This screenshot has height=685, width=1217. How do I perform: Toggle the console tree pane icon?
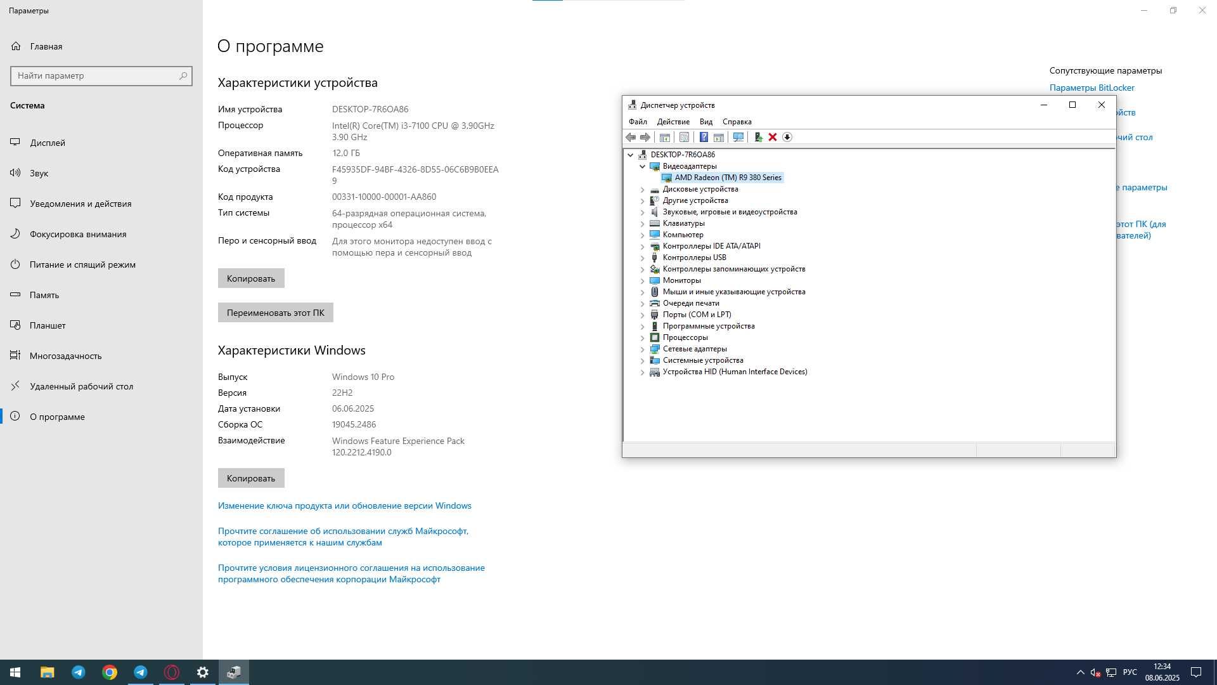664,137
